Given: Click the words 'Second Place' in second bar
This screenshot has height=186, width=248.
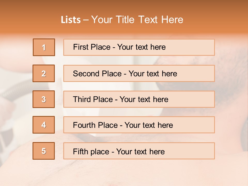Looking at the screenshot, I should (x=97, y=74).
